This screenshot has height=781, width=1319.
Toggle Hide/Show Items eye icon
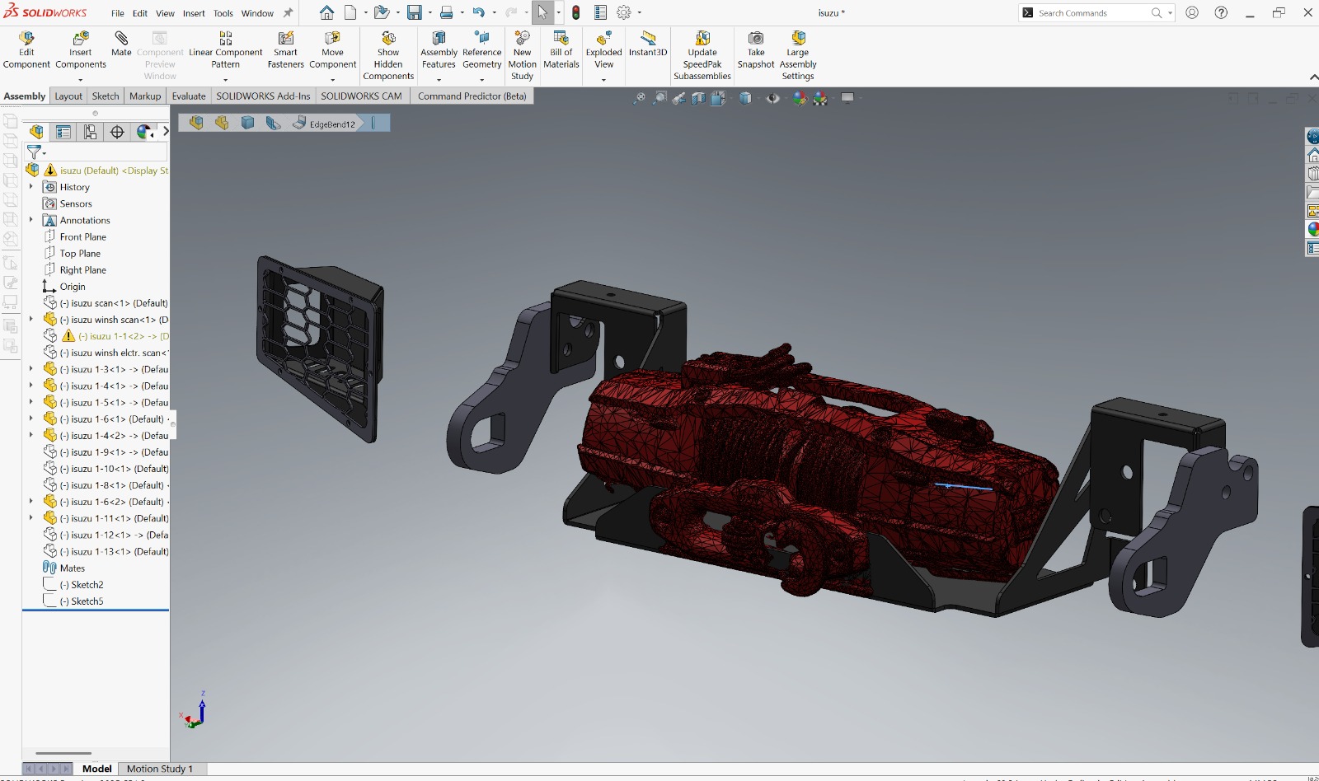[x=772, y=98]
